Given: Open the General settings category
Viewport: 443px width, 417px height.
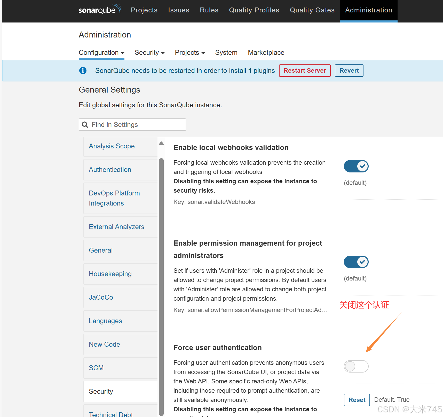Looking at the screenshot, I should 120,250.
